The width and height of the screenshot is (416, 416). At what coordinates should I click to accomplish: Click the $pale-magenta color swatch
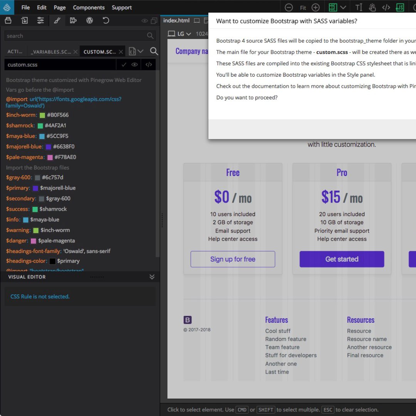coord(50,157)
